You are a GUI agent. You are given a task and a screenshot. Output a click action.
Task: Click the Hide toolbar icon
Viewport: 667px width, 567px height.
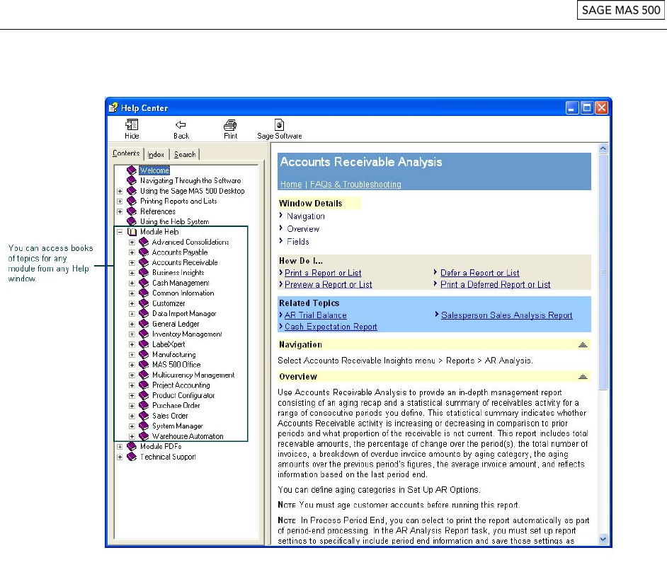pos(132,125)
